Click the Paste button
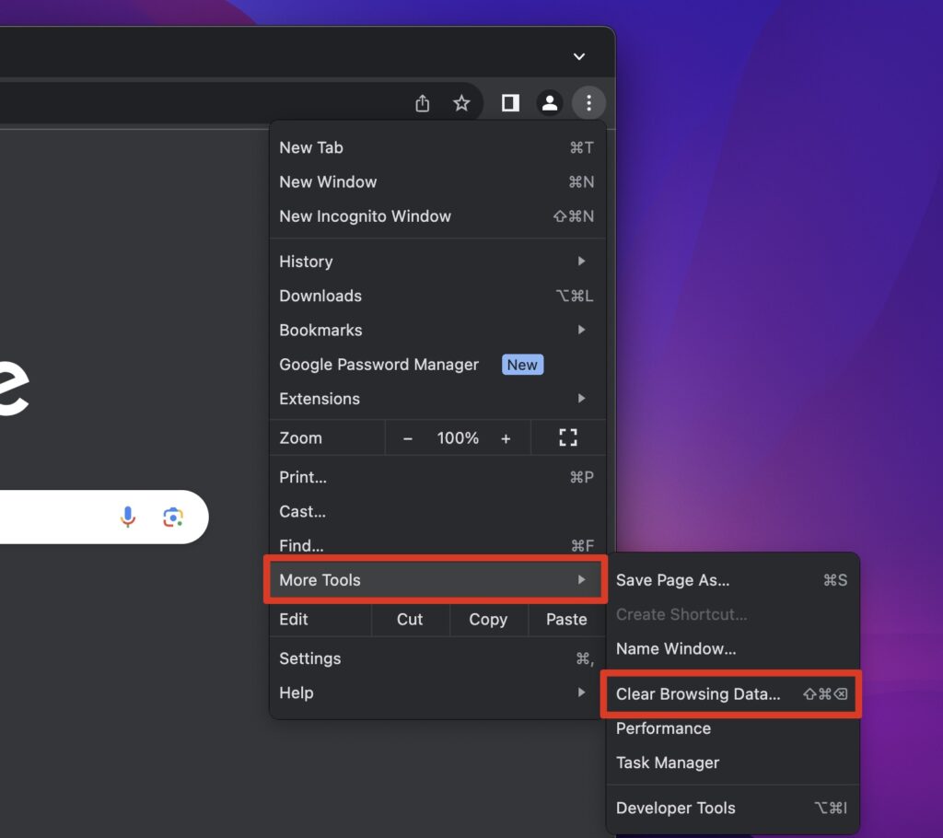Screen dimensions: 943x838 click(x=565, y=620)
